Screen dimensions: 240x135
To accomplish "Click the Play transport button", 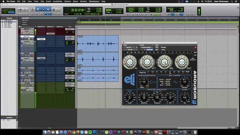I will point(156,14).
